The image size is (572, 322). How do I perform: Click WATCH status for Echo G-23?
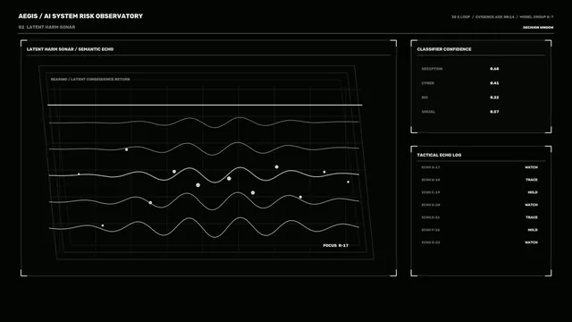point(531,242)
